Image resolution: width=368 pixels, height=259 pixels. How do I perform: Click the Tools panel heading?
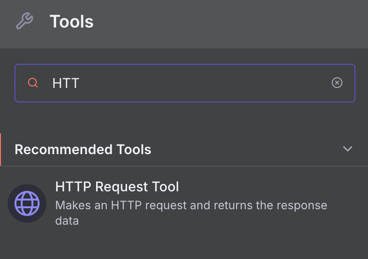click(71, 22)
